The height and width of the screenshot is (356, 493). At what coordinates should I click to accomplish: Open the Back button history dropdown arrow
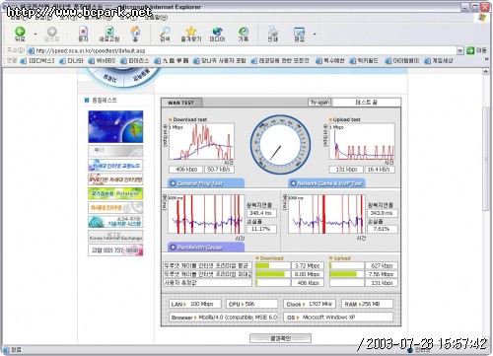tap(35, 34)
